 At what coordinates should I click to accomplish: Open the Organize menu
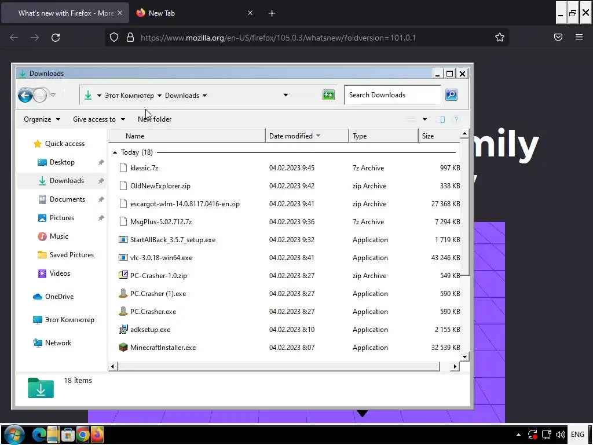[42, 119]
